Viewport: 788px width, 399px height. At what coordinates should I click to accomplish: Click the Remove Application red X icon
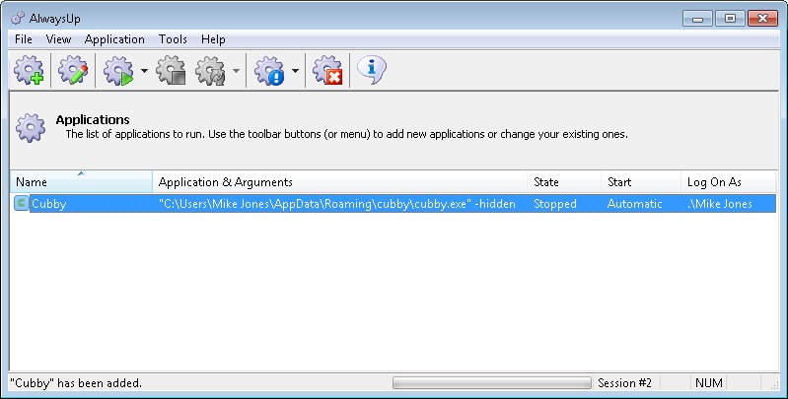[x=327, y=70]
